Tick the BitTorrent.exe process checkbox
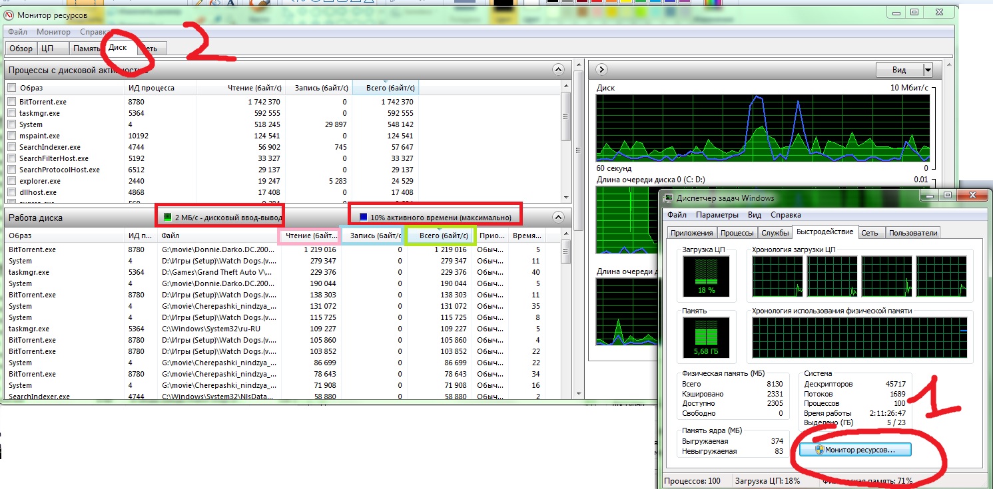 pos(11,102)
